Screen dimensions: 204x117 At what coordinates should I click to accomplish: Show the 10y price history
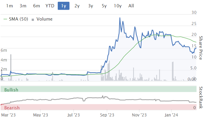118,6
